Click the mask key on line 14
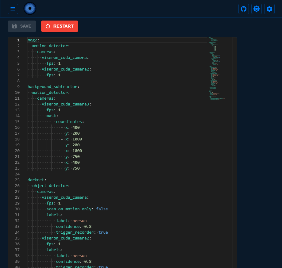This screenshot has width=282, height=268. point(51,116)
